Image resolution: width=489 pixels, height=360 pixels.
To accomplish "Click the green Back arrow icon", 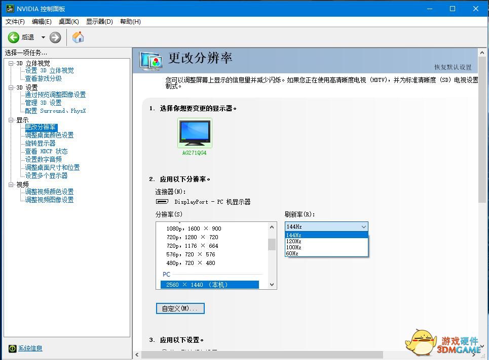I will pos(13,37).
